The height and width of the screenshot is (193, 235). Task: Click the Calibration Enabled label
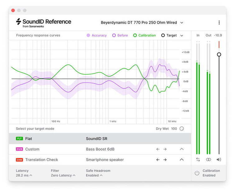click(211, 173)
